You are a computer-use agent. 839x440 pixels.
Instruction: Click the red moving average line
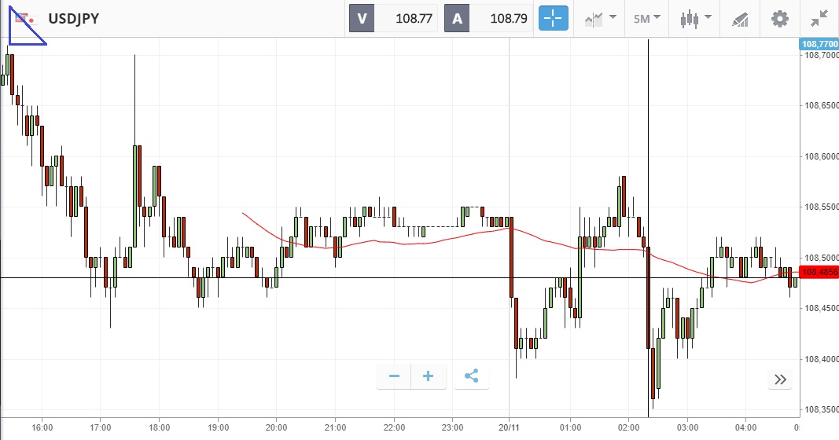click(x=377, y=242)
